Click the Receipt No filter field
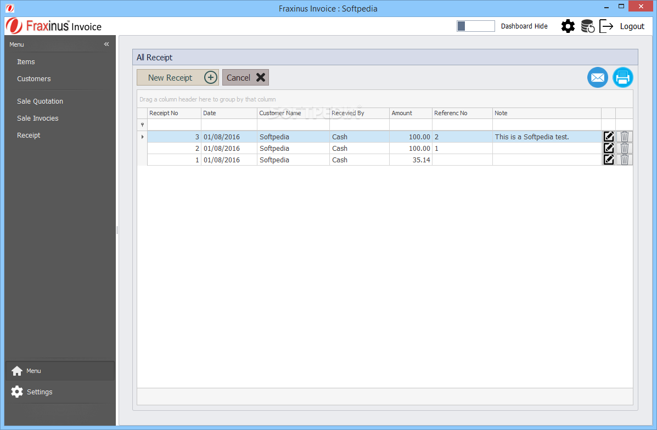This screenshot has height=430, width=657. pos(175,125)
